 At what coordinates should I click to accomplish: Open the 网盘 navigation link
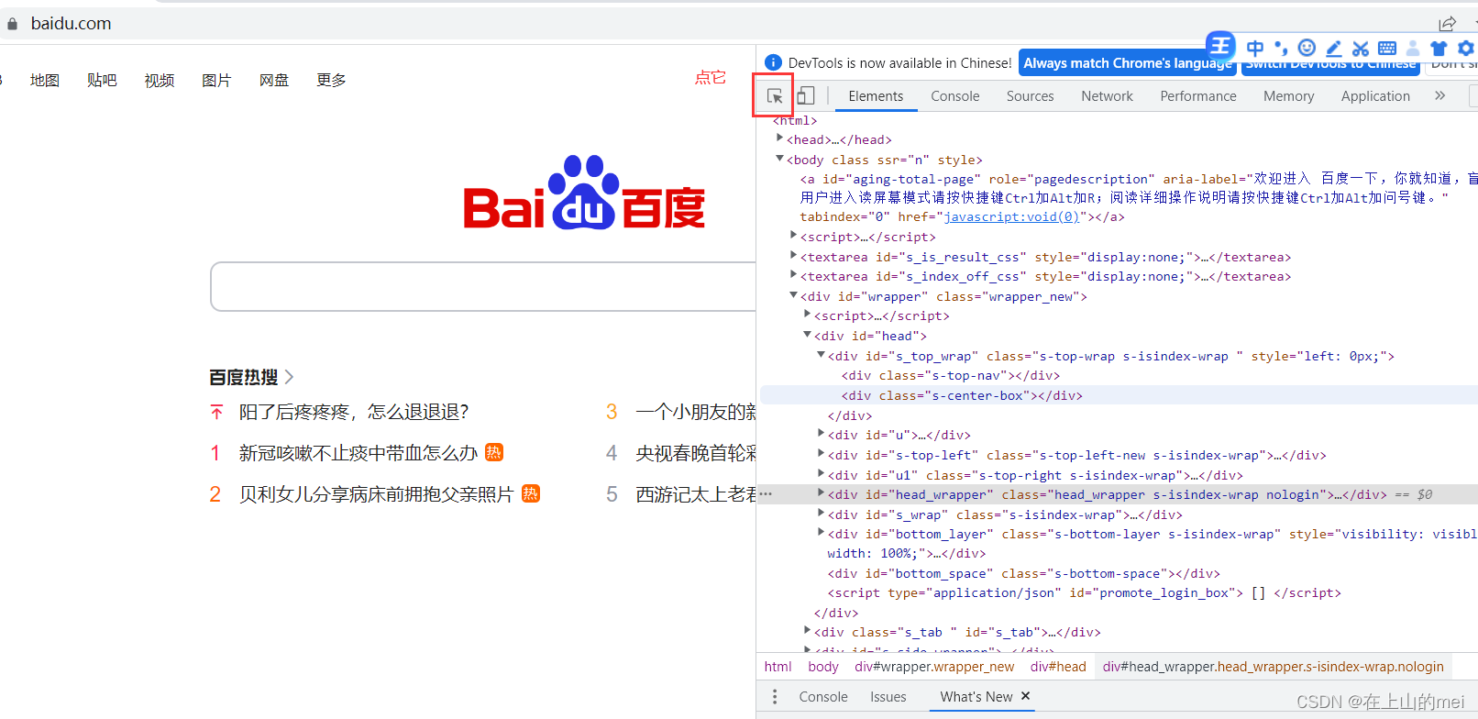pyautogui.click(x=274, y=81)
